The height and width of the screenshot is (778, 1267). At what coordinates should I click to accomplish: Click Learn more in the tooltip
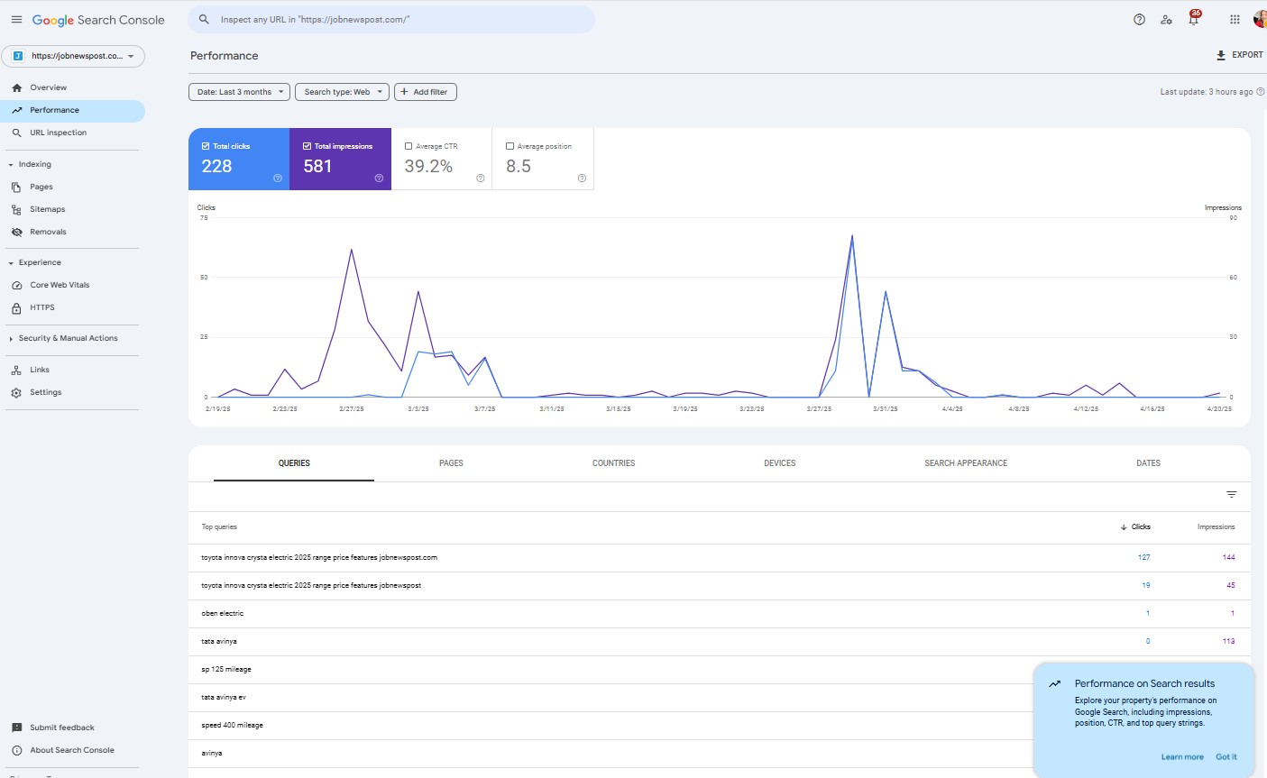pyautogui.click(x=1182, y=757)
